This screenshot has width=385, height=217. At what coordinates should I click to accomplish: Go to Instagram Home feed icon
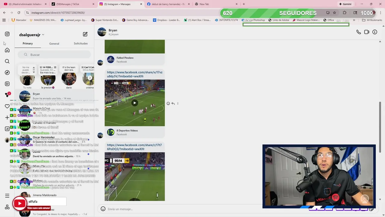coord(7,50)
